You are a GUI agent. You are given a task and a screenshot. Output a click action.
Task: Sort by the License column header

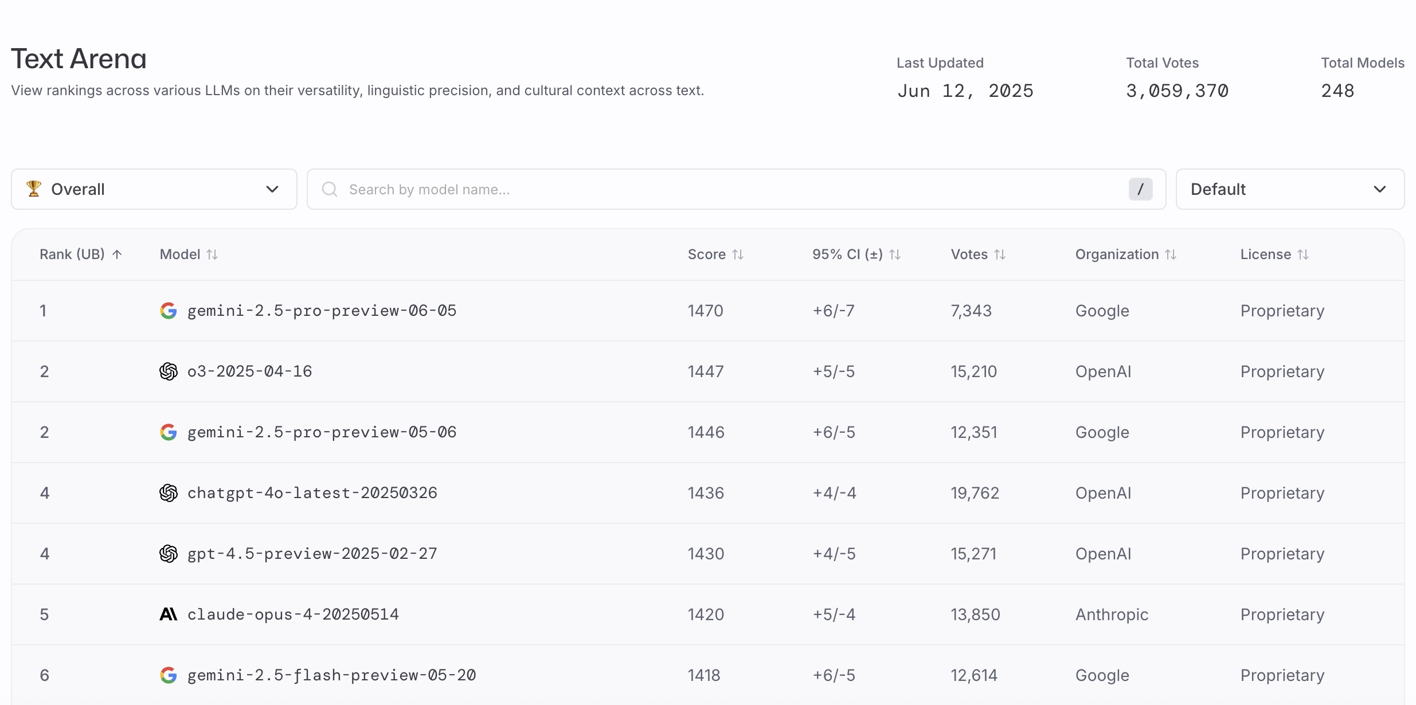click(x=1274, y=254)
